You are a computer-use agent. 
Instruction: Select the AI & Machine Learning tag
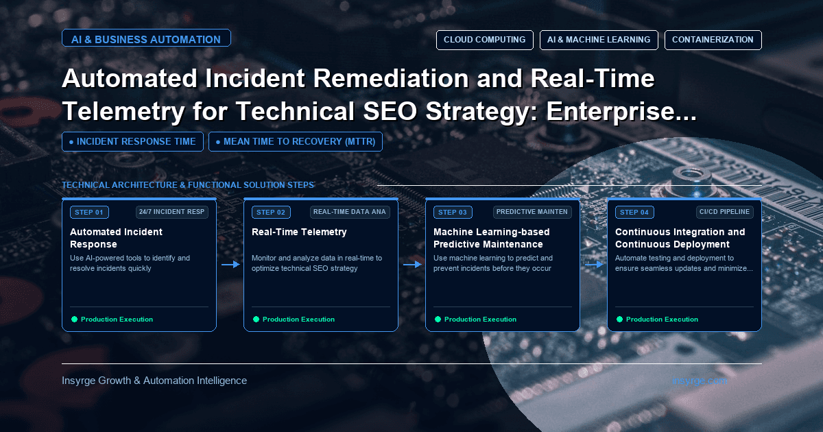(x=599, y=40)
